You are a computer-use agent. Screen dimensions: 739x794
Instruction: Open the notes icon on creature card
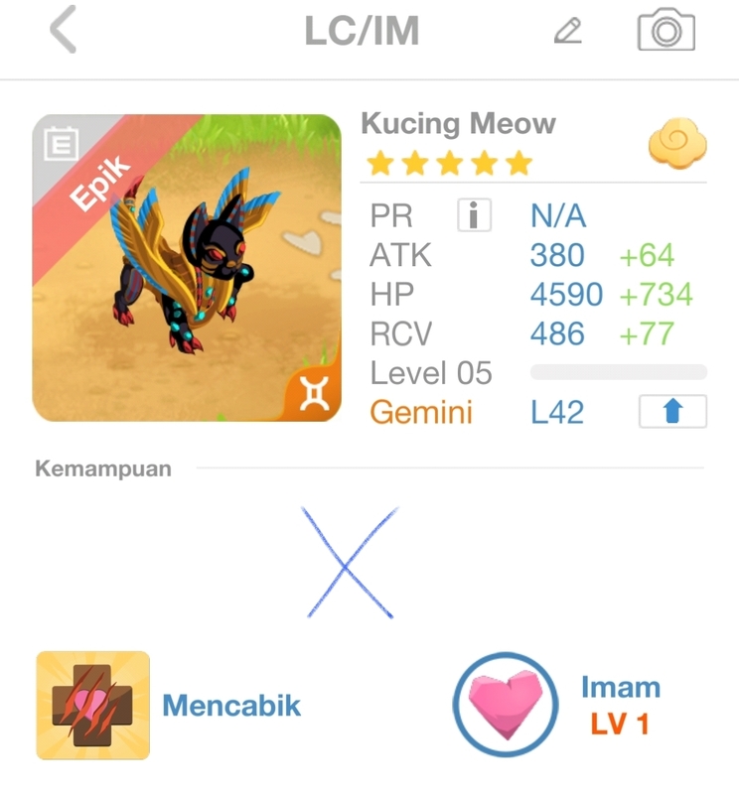(x=62, y=143)
